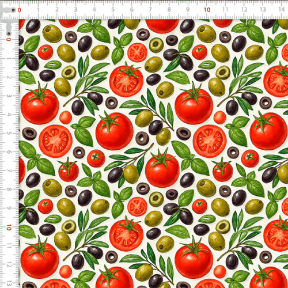Click the number 8 on the horizontal ruler
Viewport: 288px width, 288px height.
[x=169, y=9]
